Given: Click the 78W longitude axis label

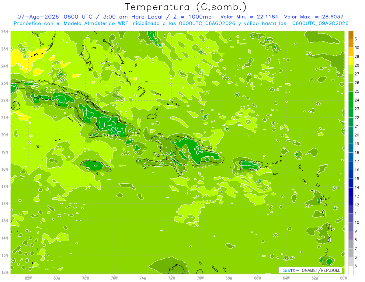Looking at the screenshot, I should 85,278.
